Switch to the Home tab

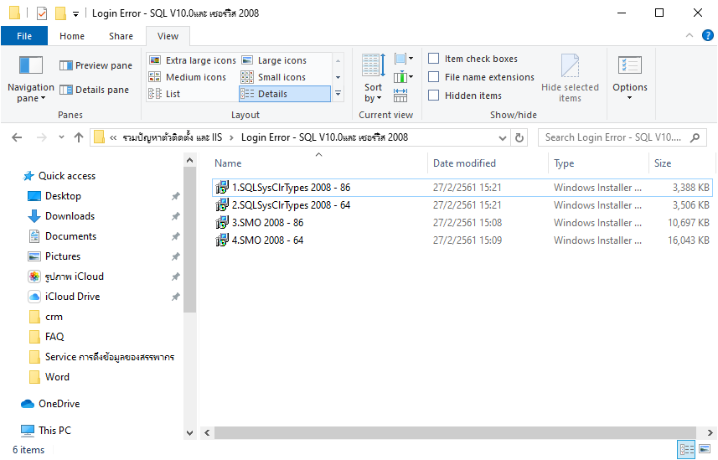(72, 36)
